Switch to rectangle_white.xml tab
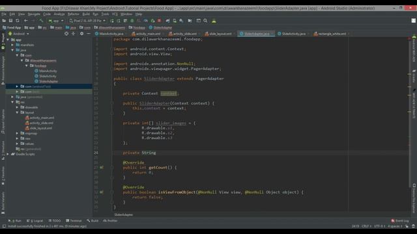 click(x=332, y=34)
